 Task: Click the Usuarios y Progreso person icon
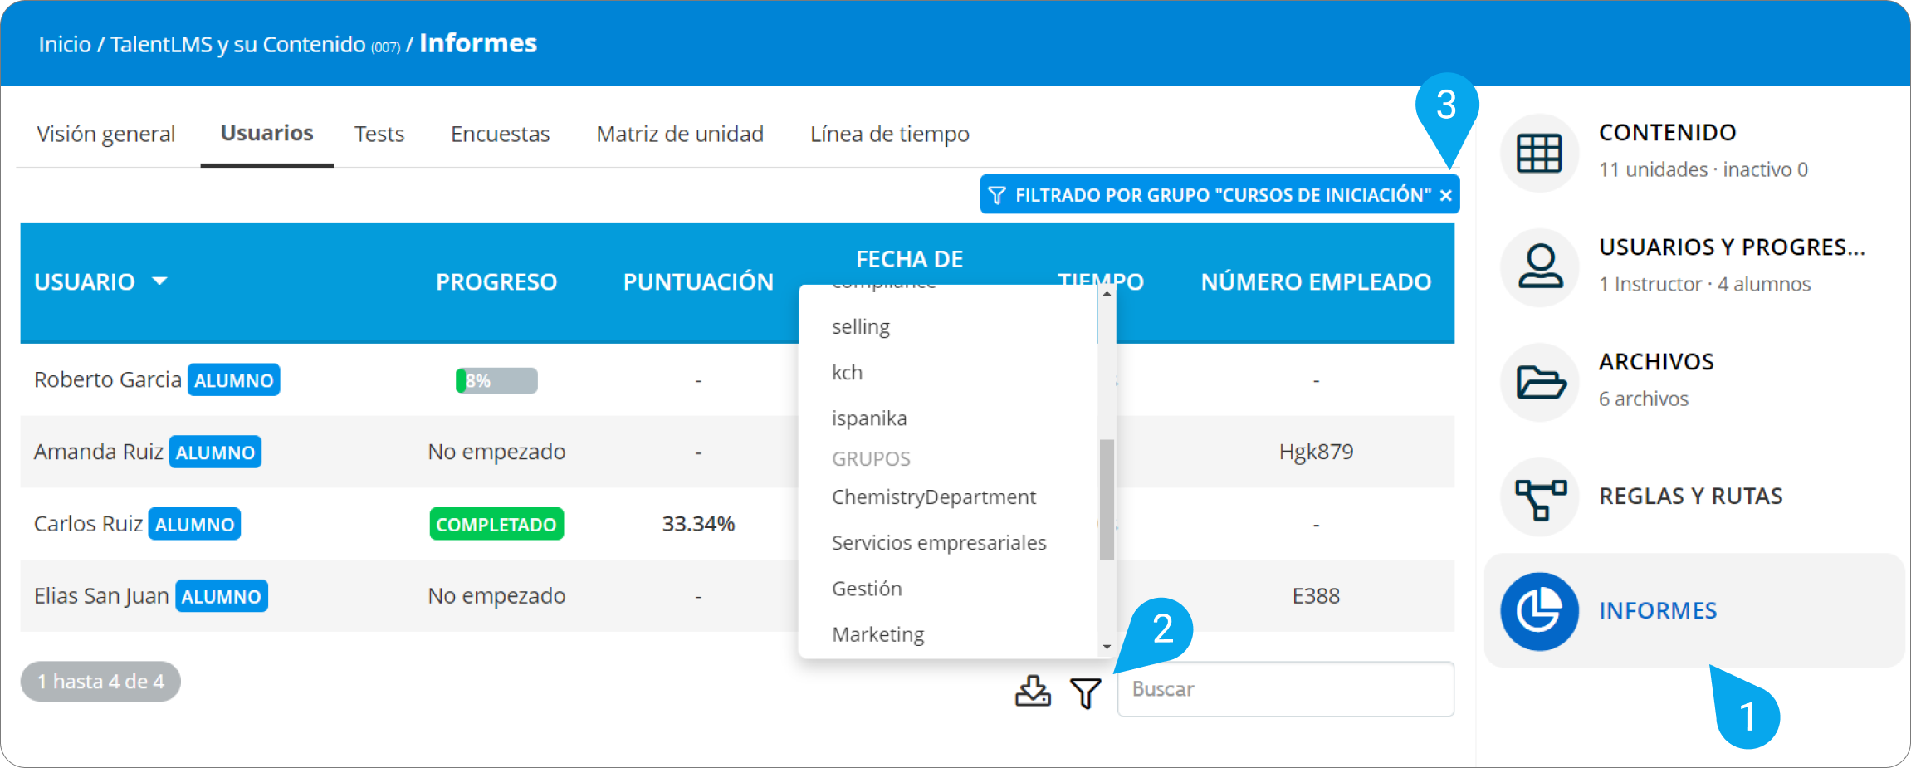click(x=1539, y=267)
